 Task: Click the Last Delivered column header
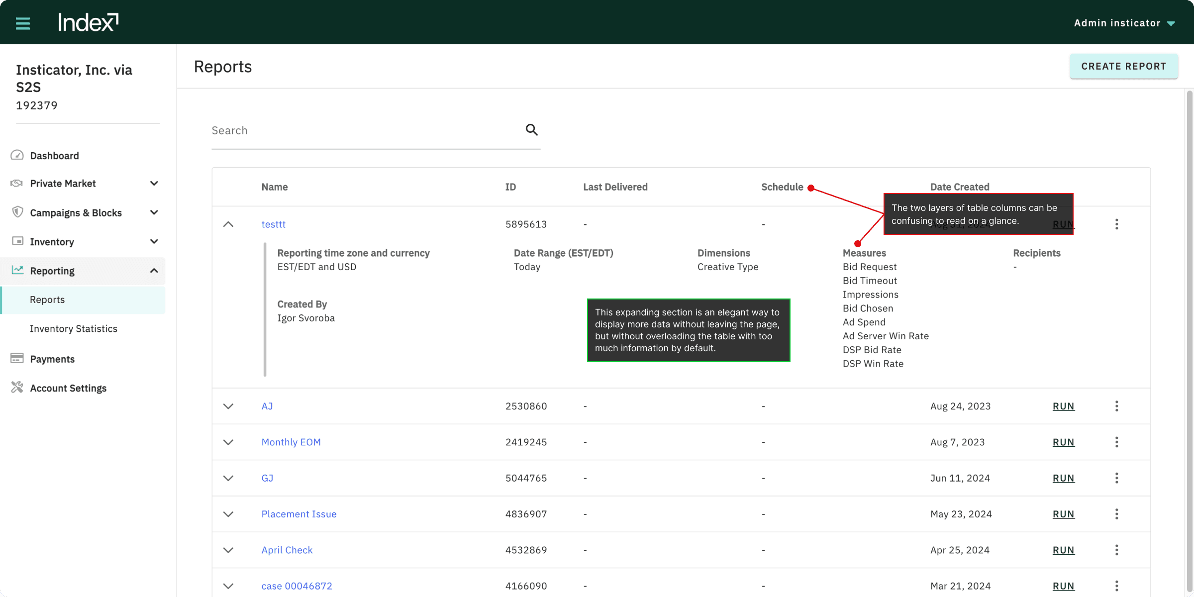click(x=615, y=187)
